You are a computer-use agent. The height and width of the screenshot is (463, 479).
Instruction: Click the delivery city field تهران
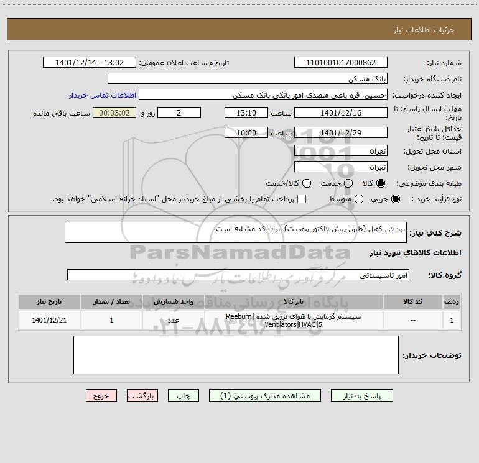click(341, 167)
